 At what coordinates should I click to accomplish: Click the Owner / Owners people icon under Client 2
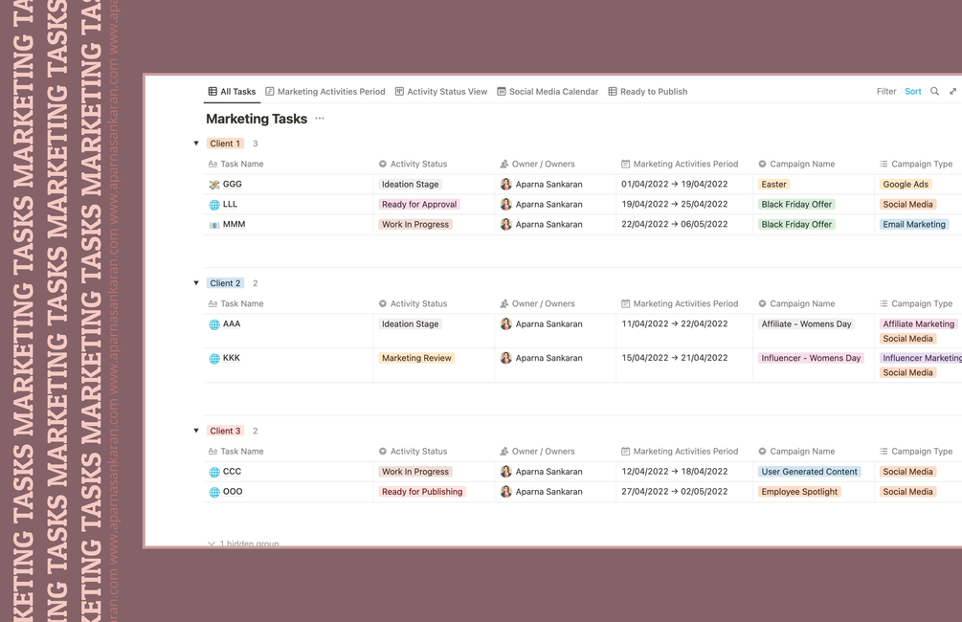pos(504,303)
